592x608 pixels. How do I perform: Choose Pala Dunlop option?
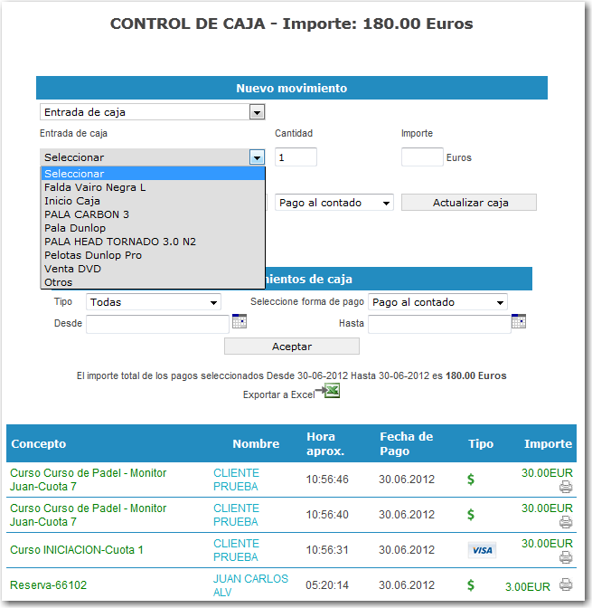point(153,228)
